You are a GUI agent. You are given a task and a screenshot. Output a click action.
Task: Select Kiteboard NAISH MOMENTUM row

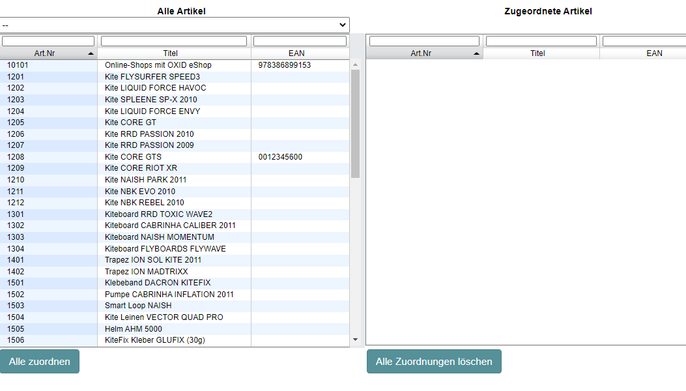tap(175, 237)
